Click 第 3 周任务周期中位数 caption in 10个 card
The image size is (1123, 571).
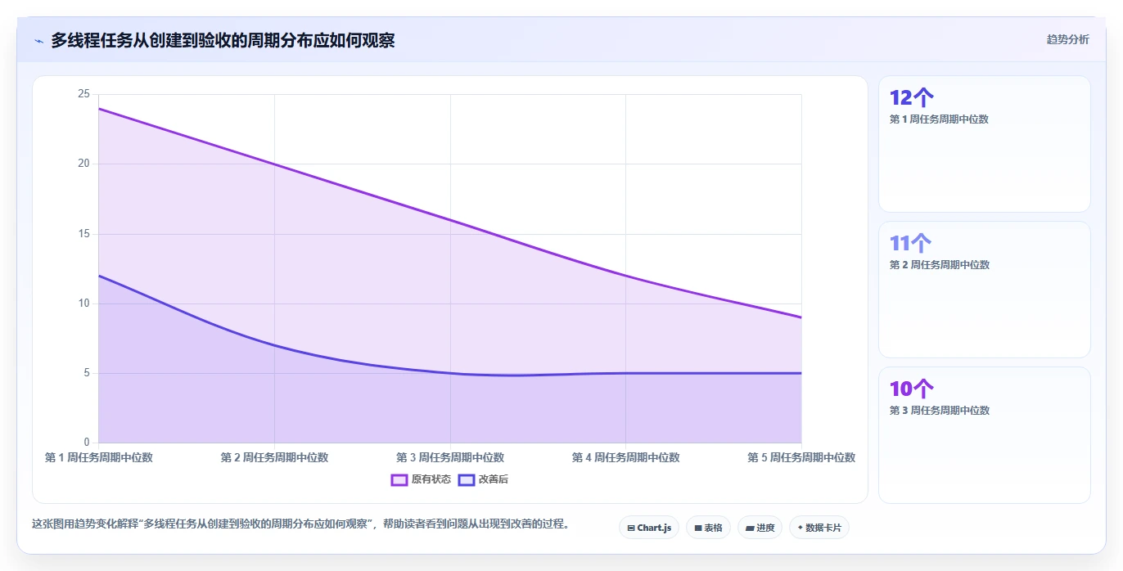[939, 411]
